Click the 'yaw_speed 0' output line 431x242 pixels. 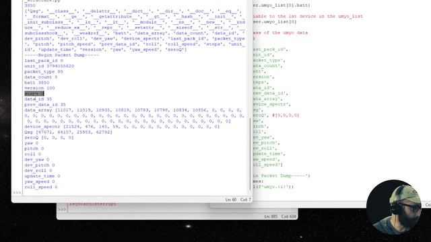(40, 182)
